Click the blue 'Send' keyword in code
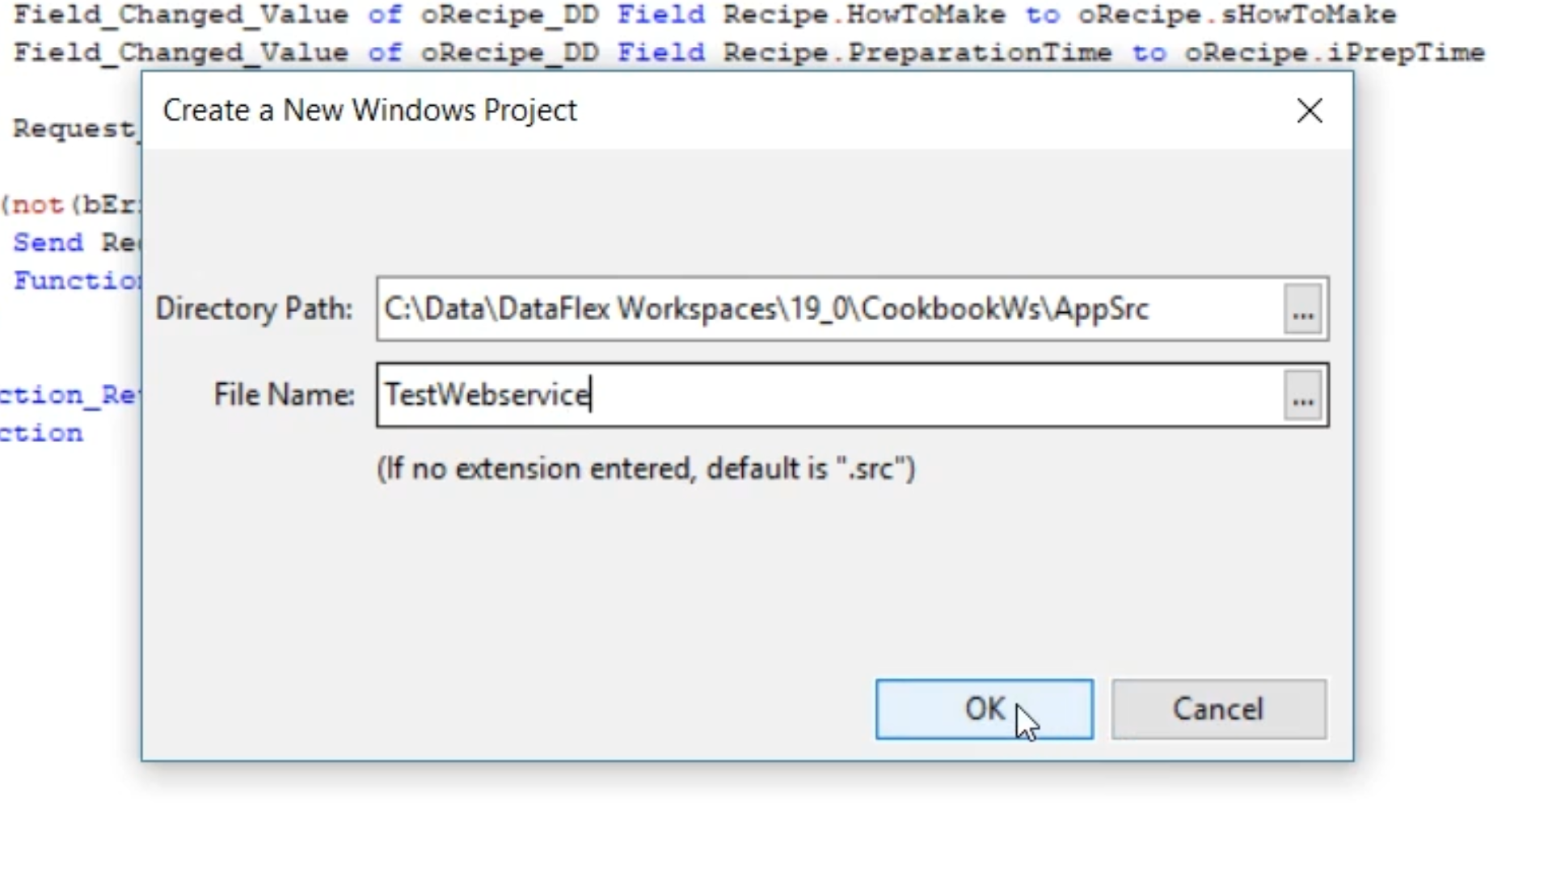The width and height of the screenshot is (1552, 873). [48, 242]
